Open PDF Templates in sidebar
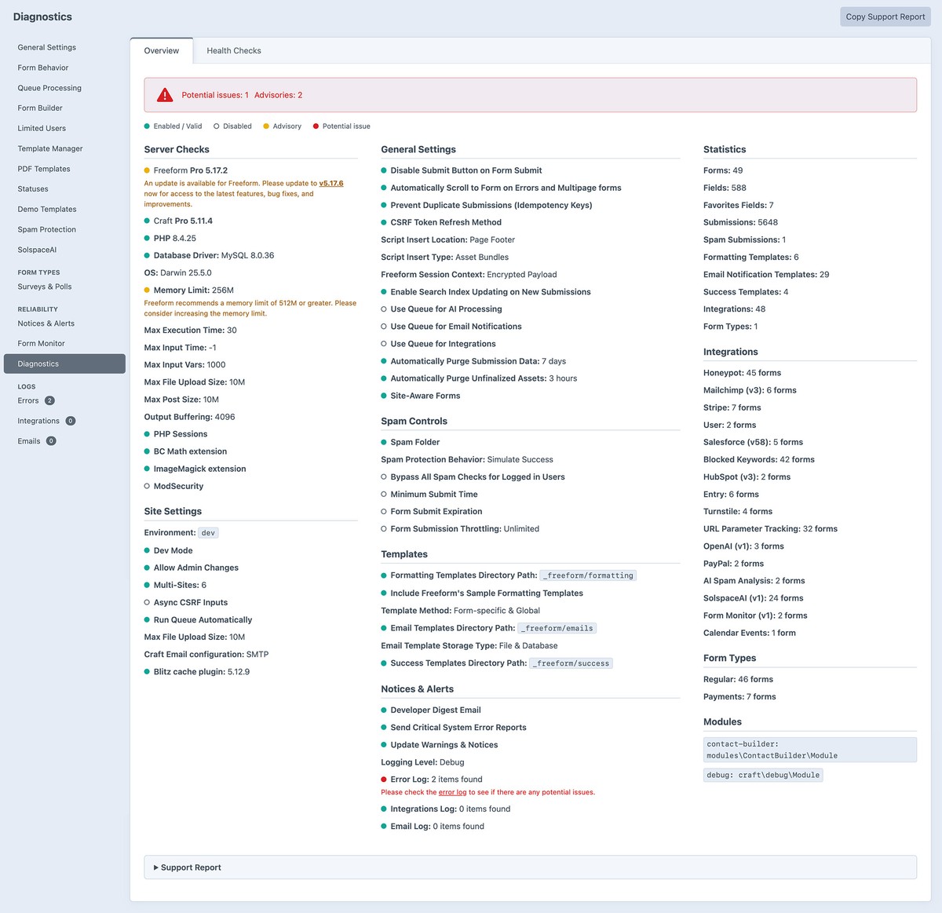Screen dimensions: 942x913 (x=44, y=169)
